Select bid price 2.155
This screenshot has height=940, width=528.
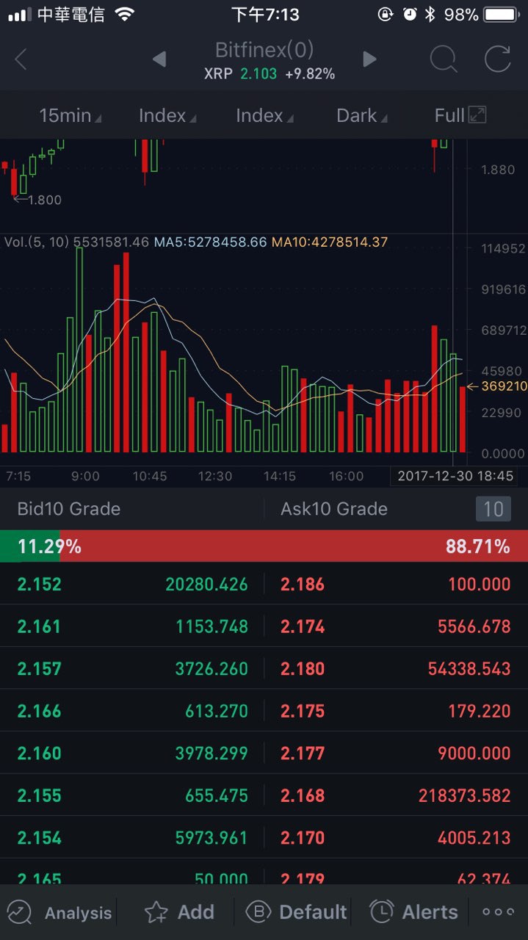(40, 795)
